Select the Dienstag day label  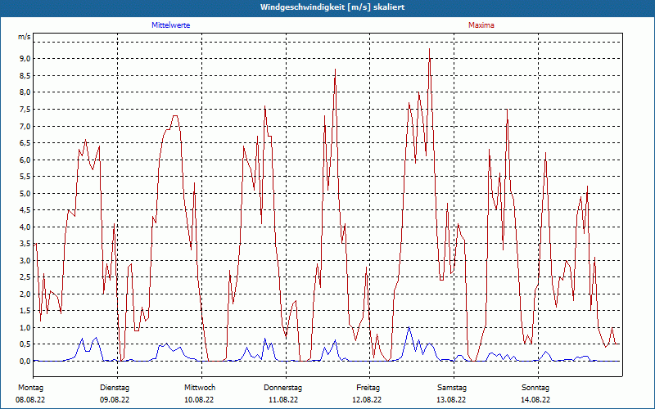click(x=115, y=388)
